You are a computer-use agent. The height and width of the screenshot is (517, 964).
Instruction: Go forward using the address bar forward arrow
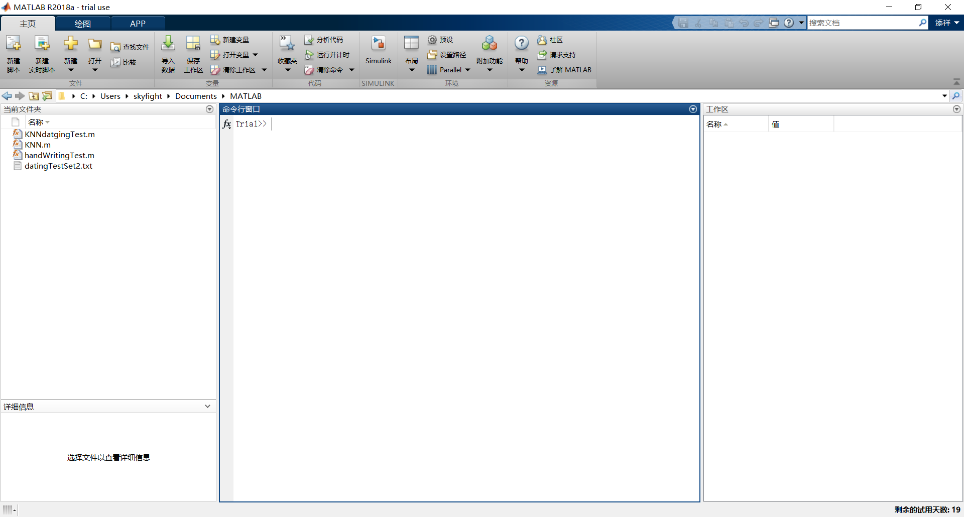point(20,96)
